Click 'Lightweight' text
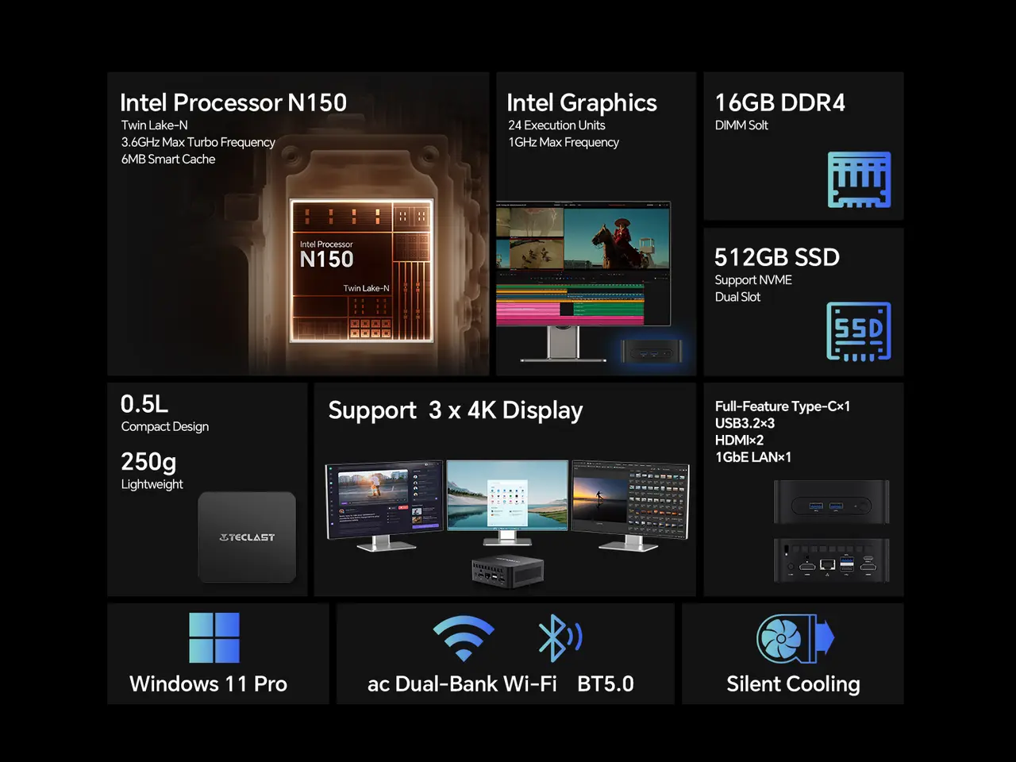1016x762 pixels. [152, 484]
